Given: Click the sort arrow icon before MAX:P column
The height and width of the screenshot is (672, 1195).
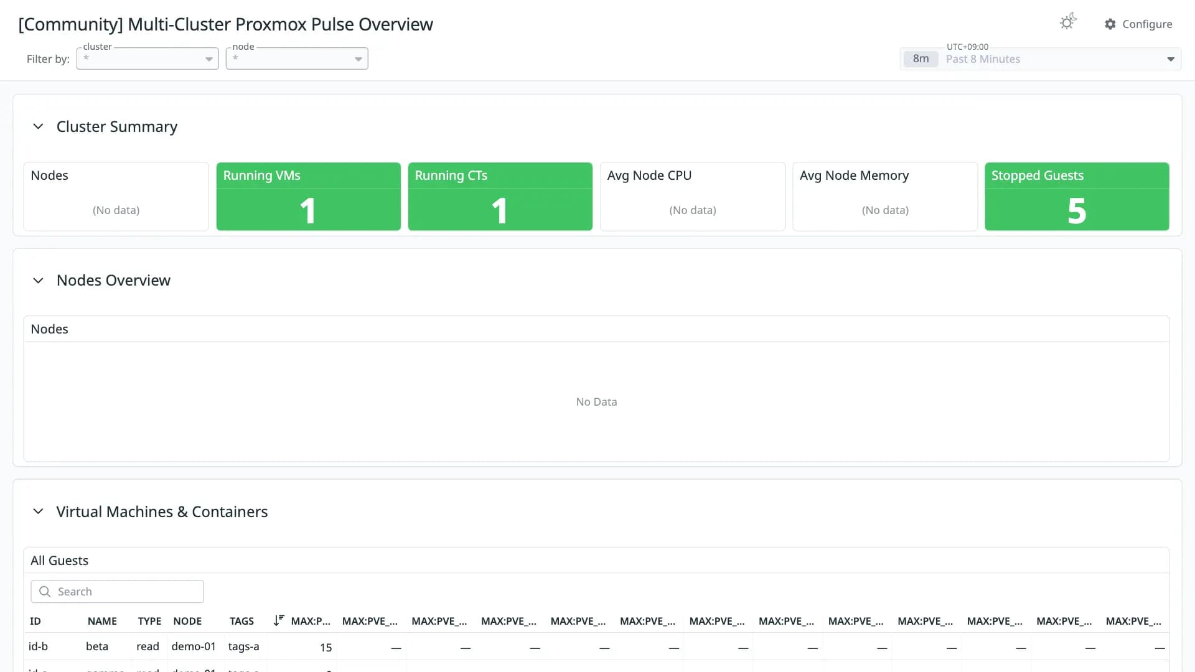Looking at the screenshot, I should [x=278, y=620].
